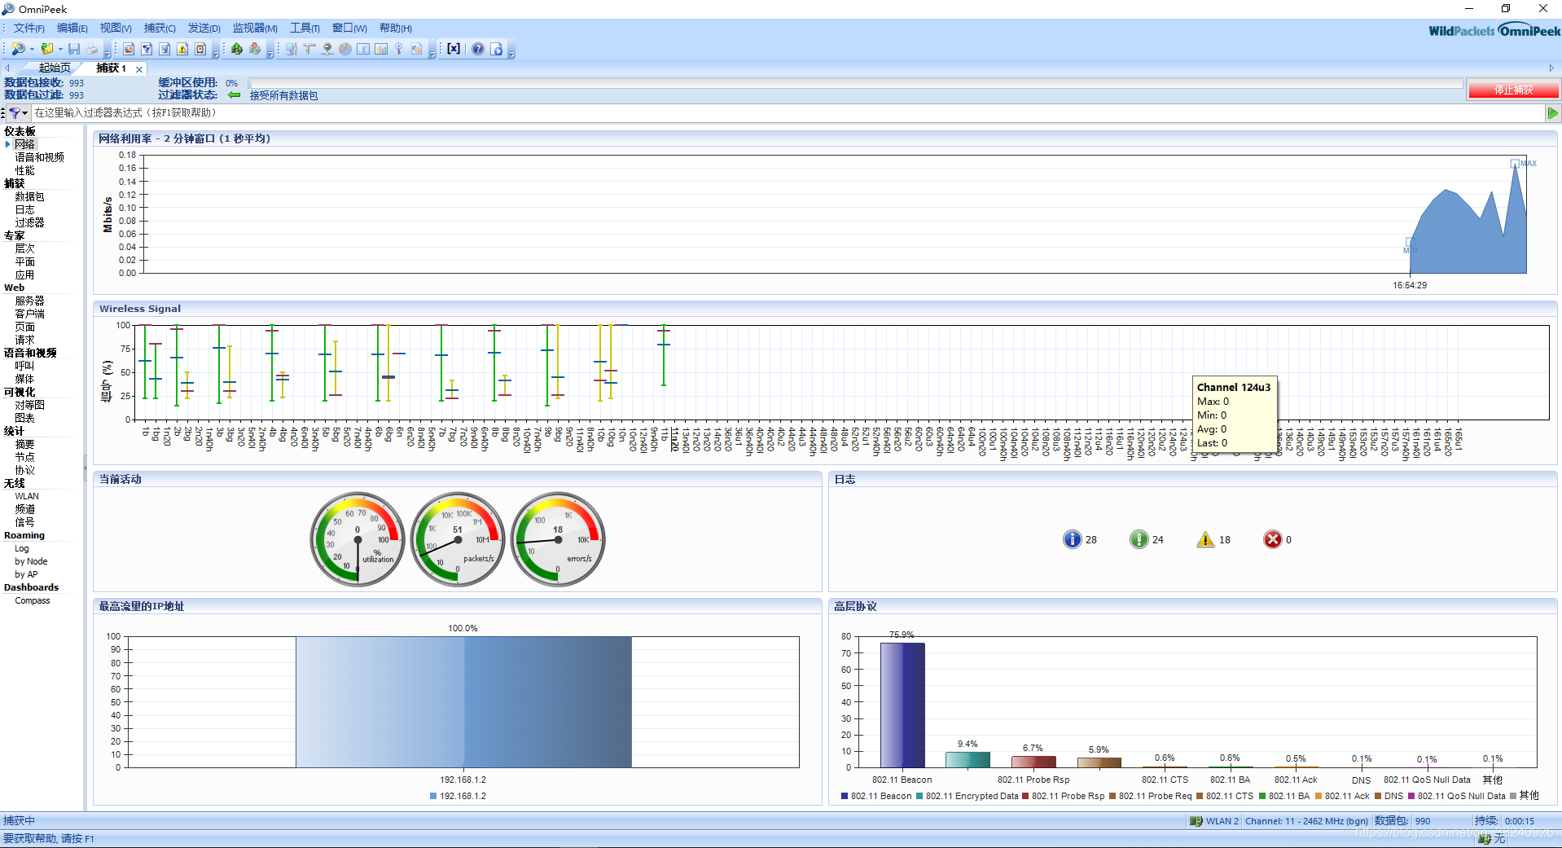
Task: Click Channel: 11 - 2462 MHz status text
Action: point(1306,821)
